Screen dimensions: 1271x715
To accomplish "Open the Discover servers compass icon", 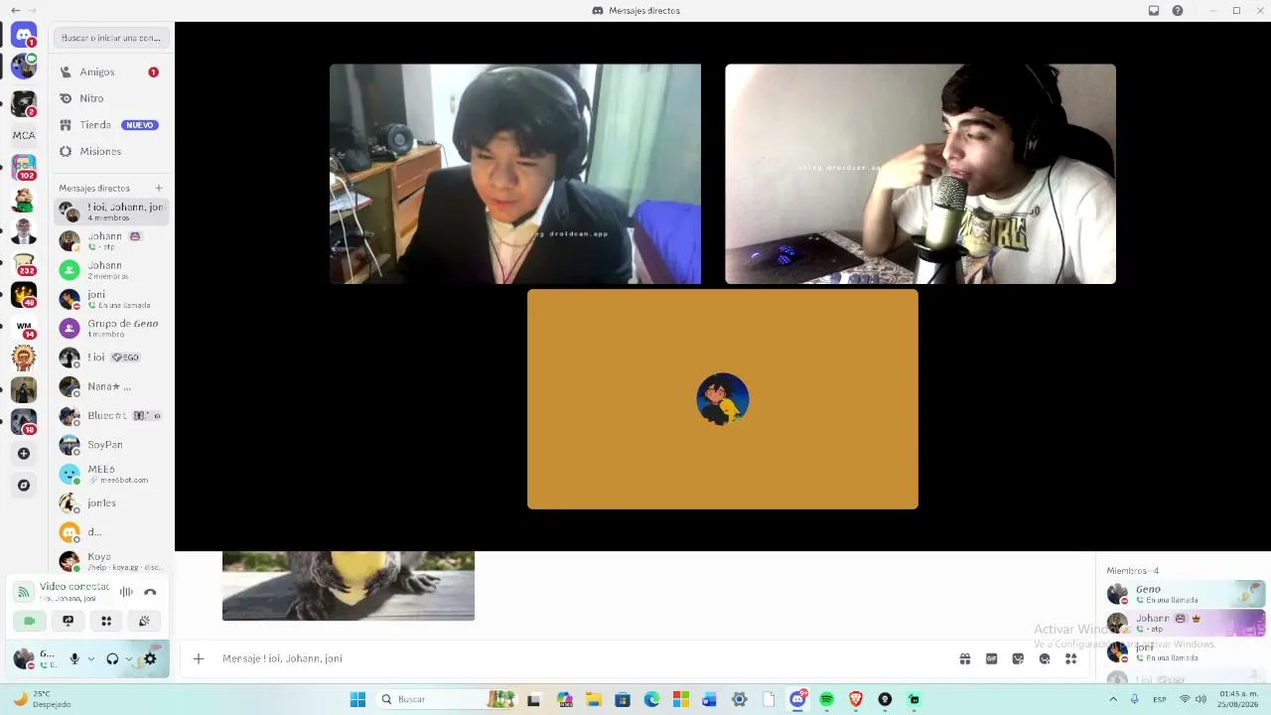I will tap(24, 486).
